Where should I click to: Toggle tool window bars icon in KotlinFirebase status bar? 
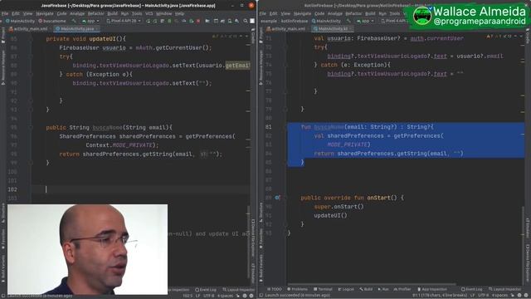pos(261,296)
